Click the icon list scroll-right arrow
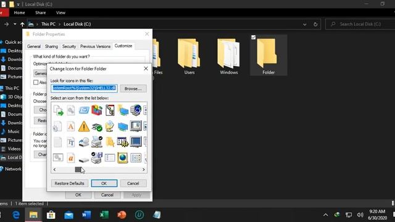 coord(144,170)
